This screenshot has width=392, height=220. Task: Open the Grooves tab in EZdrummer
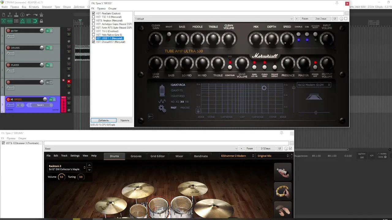[x=136, y=156]
